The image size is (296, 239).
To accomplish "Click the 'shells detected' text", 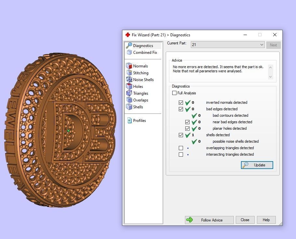I will click(218, 135).
